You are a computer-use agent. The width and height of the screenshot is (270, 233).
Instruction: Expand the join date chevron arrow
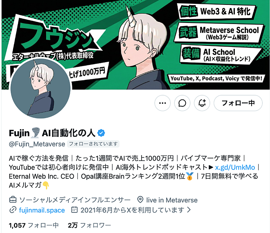coord(189,210)
